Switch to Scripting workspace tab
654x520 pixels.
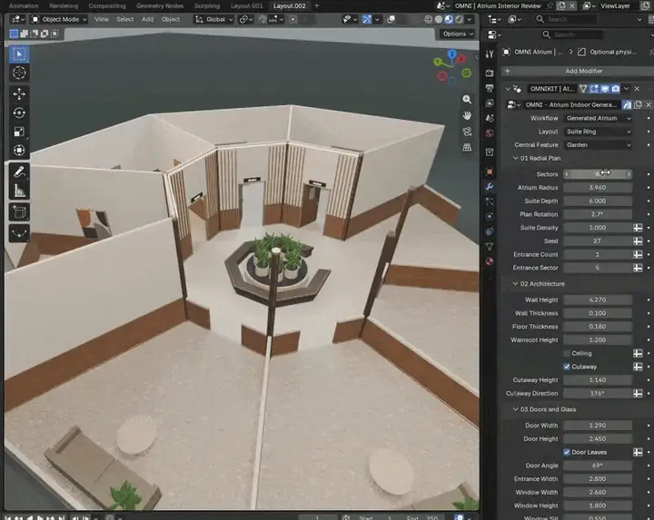(x=207, y=5)
